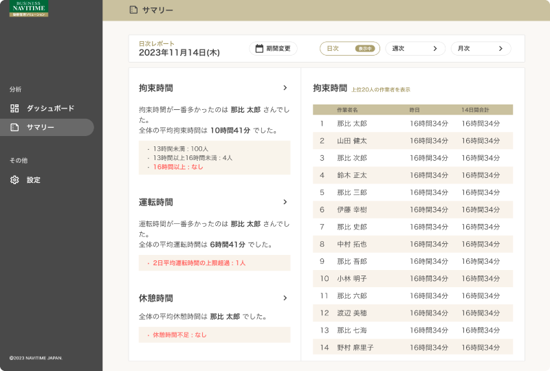Select worker row 伊藤 幸樹
The height and width of the screenshot is (371, 550).
413,210
